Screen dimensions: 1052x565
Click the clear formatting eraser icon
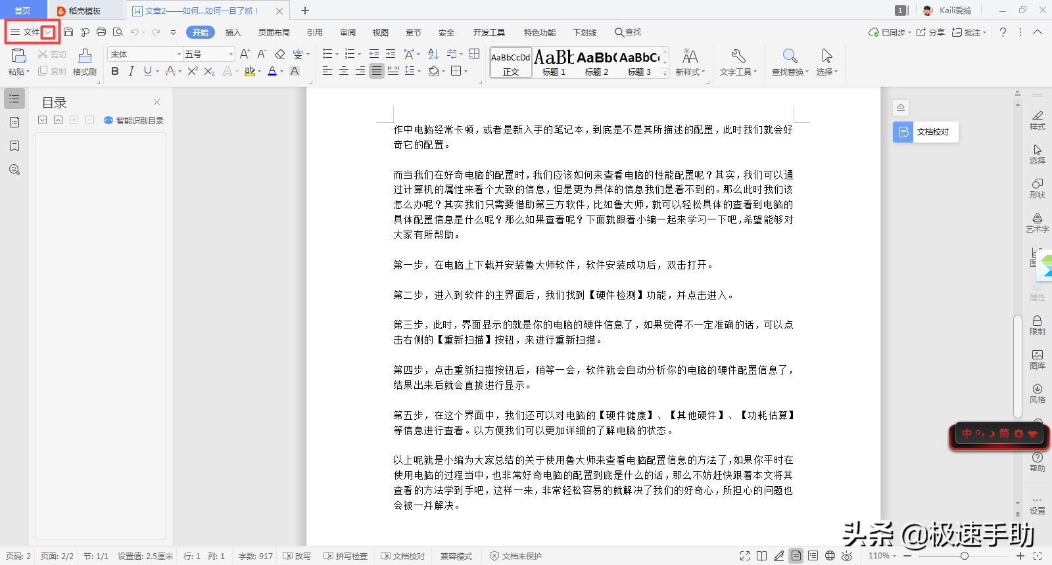click(x=280, y=54)
